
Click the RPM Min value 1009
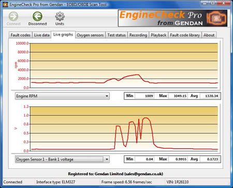point(144,96)
